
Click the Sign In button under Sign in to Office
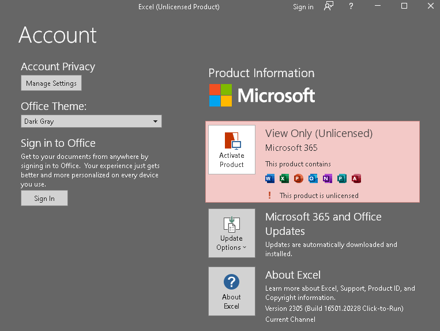click(44, 198)
